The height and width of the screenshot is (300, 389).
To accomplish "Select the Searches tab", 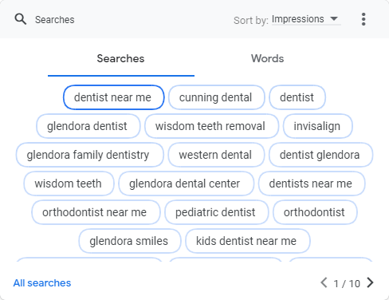I will coord(121,58).
